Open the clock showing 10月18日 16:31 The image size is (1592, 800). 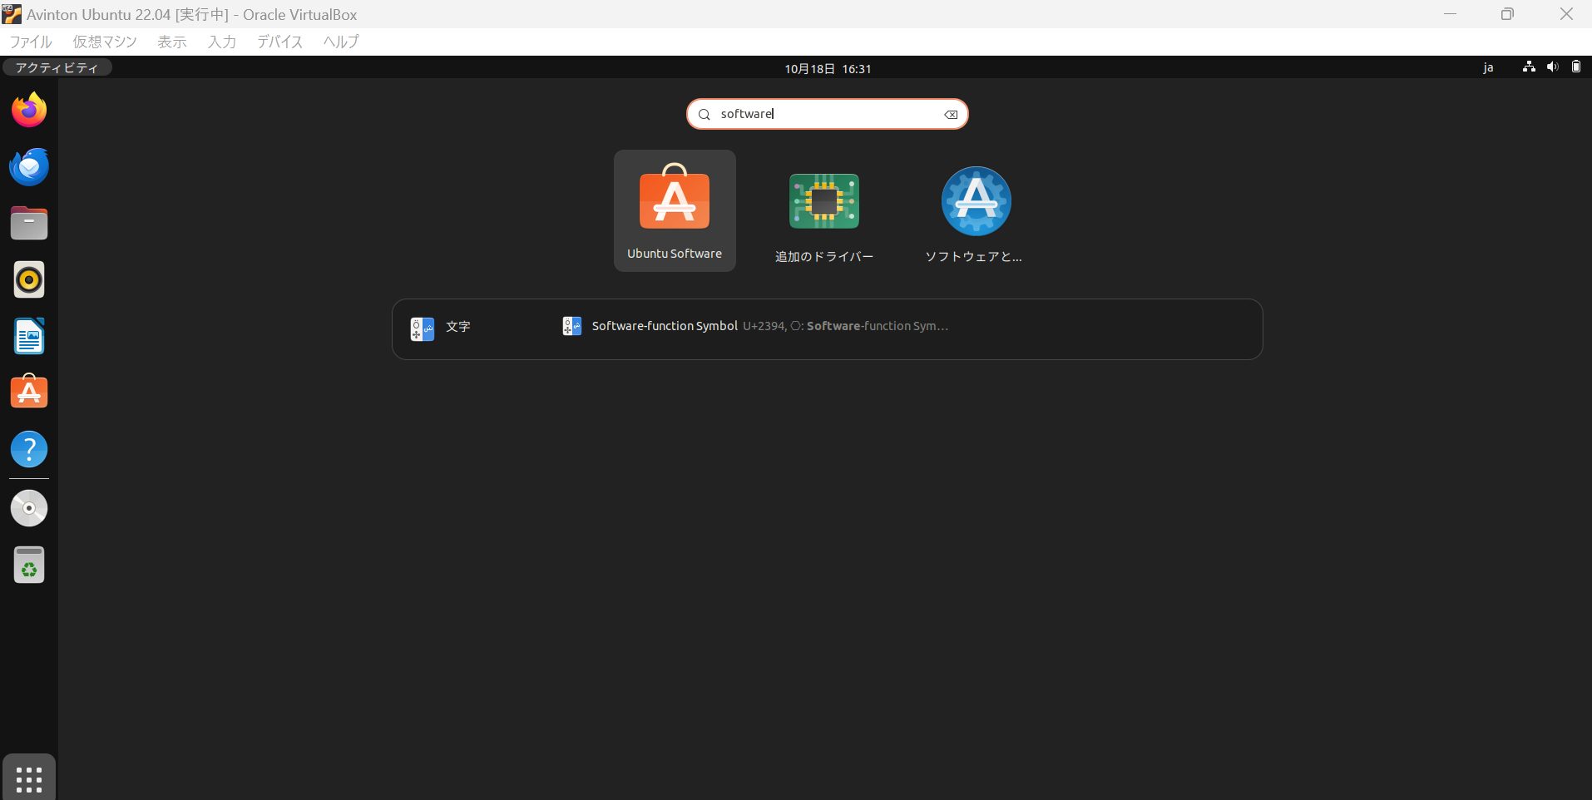tap(828, 69)
